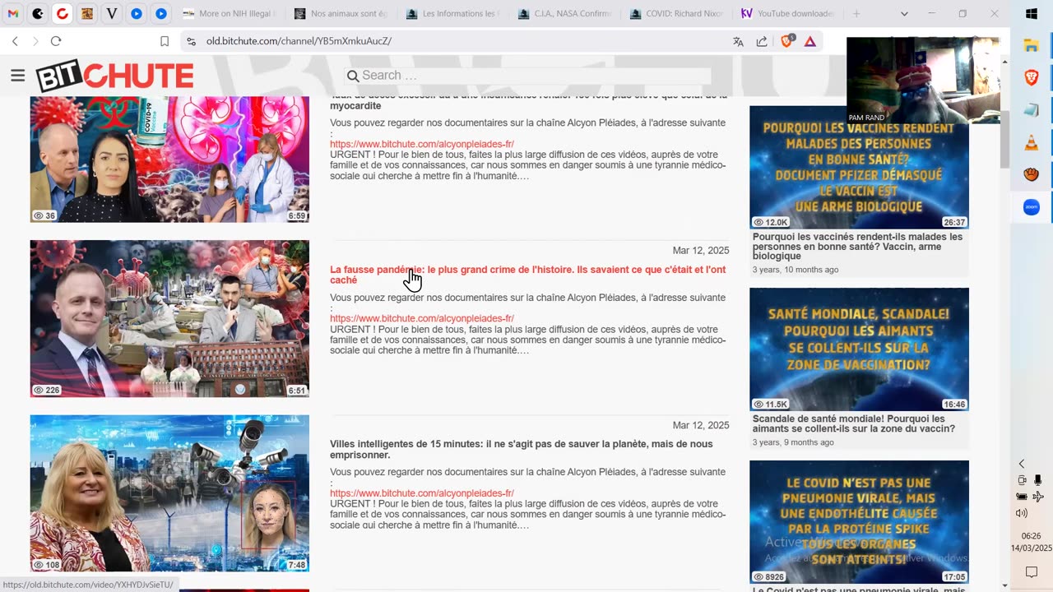Open the notepad app in taskbar

[1032, 110]
